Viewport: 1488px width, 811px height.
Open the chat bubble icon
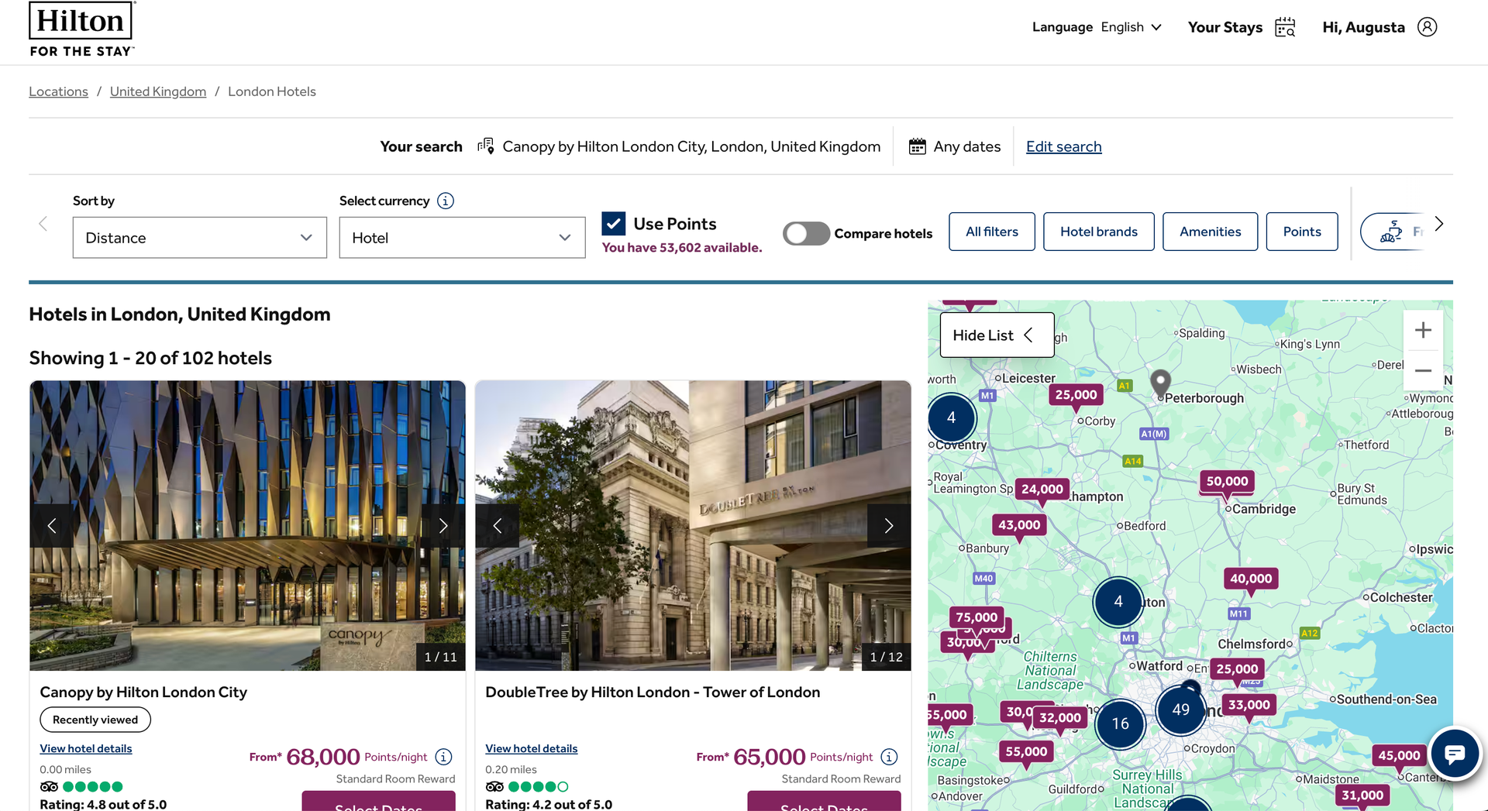[x=1455, y=754]
